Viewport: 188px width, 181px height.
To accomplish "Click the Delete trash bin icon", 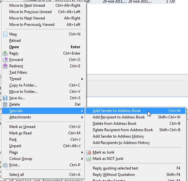I will pyautogui.click(x=5, y=104).
